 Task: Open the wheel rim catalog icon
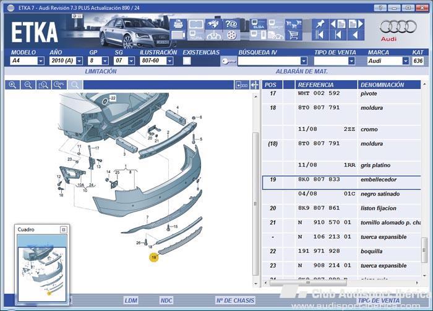pos(231,35)
